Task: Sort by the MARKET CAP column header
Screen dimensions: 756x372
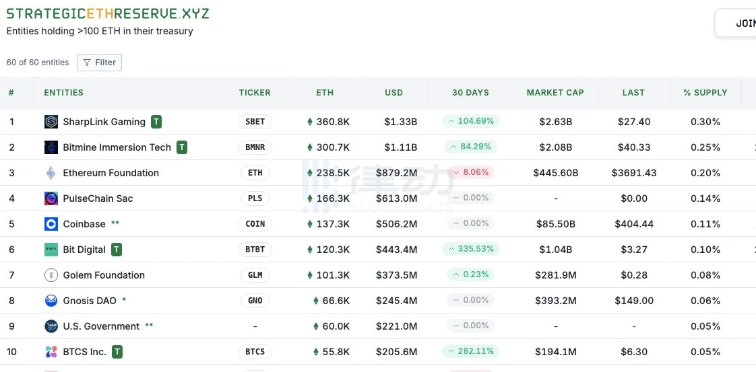Action: (x=555, y=93)
